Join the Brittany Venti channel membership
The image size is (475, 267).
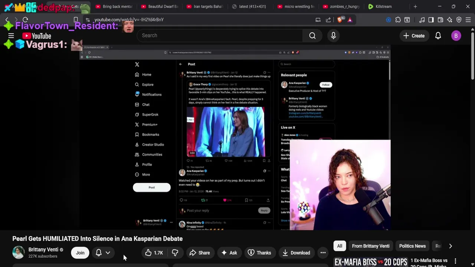point(80,253)
